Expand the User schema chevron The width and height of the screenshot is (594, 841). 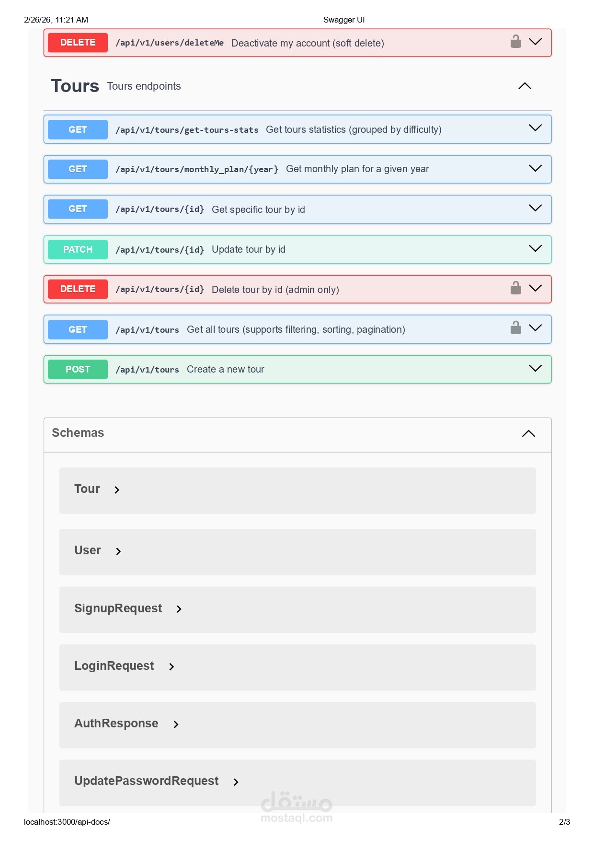tap(118, 551)
